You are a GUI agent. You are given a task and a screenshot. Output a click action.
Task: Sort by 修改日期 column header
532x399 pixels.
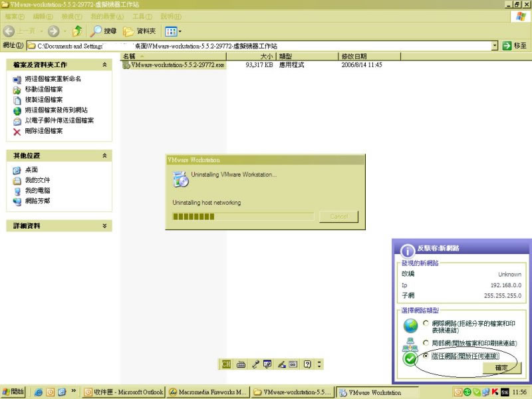[x=370, y=56]
